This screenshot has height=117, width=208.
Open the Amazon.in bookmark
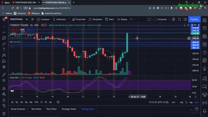click(20, 13)
